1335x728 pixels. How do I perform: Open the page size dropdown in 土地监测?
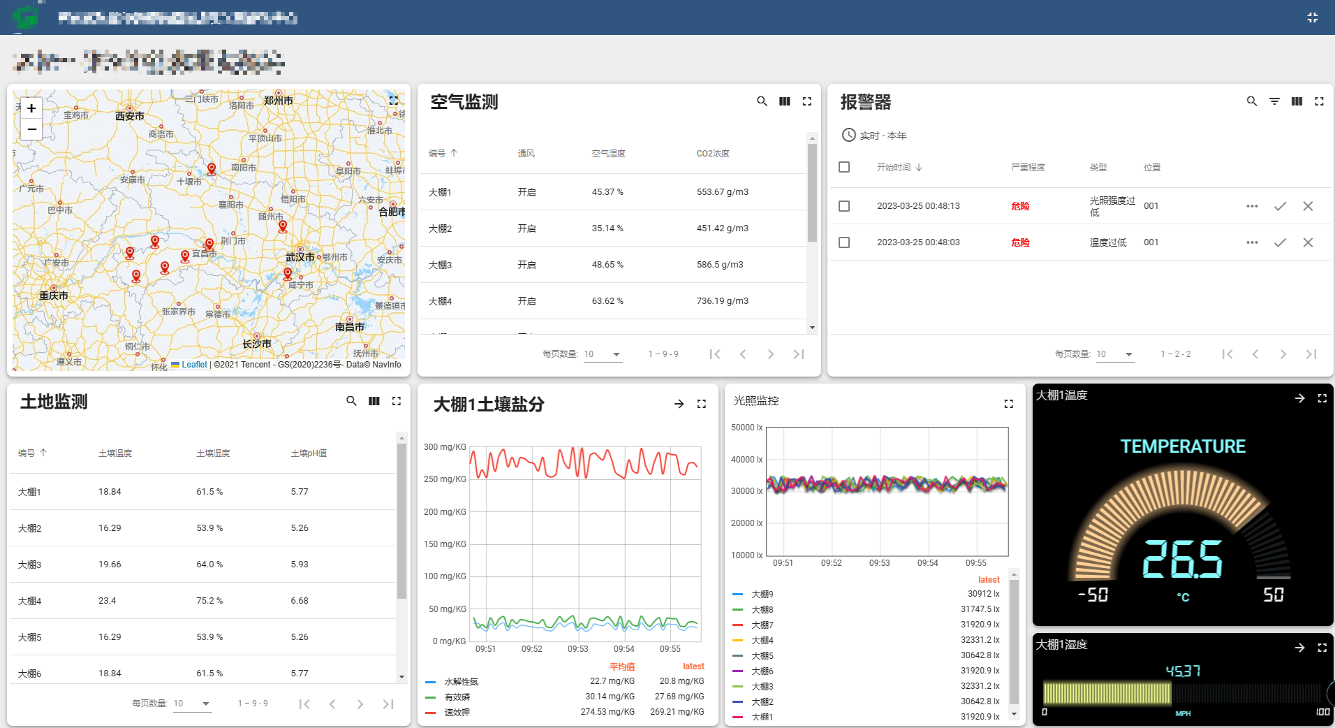191,704
